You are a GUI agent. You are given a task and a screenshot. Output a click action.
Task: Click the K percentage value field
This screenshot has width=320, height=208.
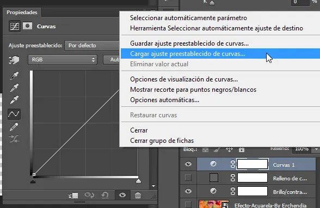tap(300, 3)
